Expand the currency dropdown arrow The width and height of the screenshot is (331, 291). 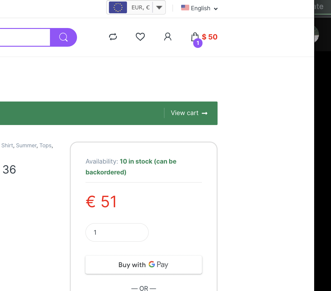tap(159, 8)
